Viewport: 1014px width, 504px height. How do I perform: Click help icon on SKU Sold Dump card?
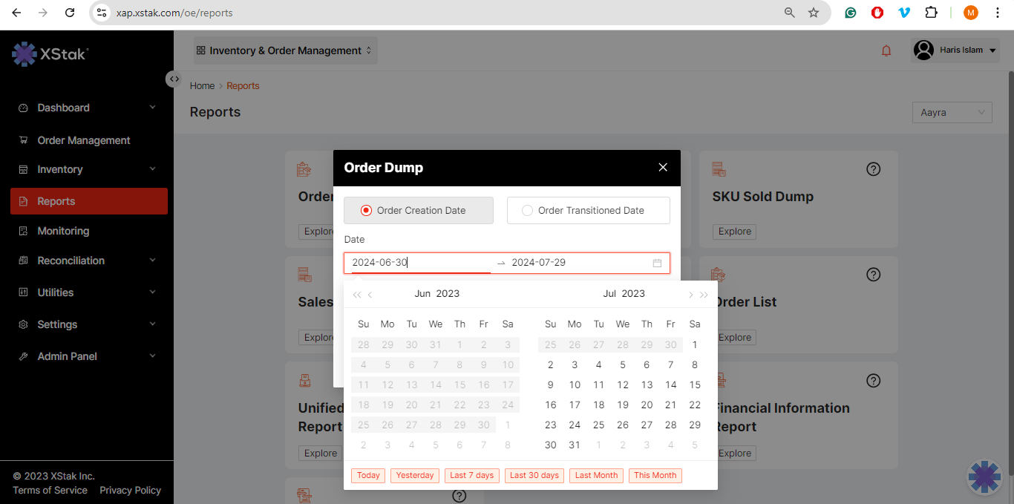(x=873, y=169)
